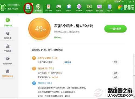135x99 pixels.
Task: Click text 共检查了14项，其中3项有问题
Action: tap(47, 50)
